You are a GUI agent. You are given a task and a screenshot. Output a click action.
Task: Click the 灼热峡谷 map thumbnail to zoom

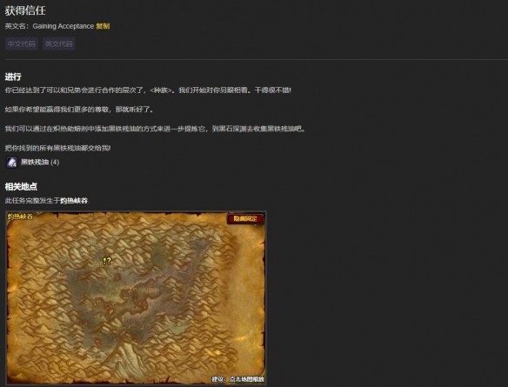(136, 298)
